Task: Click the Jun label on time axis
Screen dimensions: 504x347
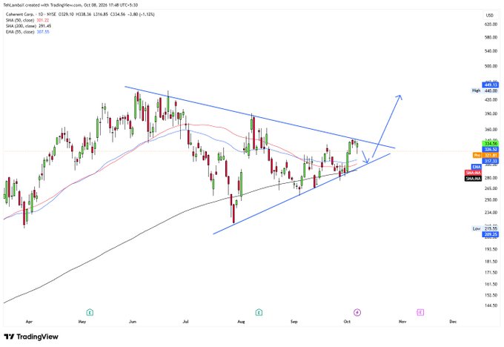Action: [x=133, y=321]
